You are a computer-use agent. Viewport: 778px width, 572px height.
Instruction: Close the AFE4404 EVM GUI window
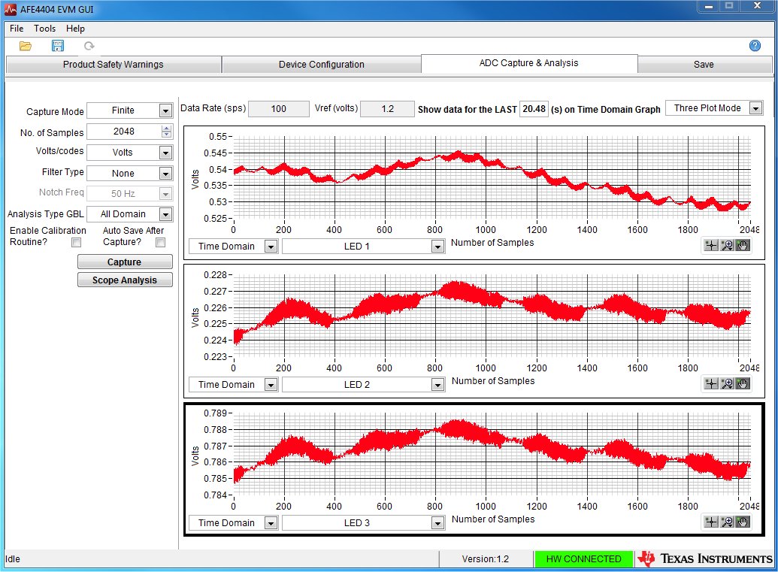coord(757,6)
